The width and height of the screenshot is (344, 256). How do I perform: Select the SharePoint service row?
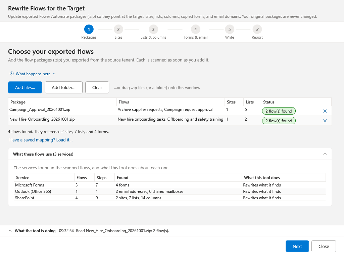point(170,198)
